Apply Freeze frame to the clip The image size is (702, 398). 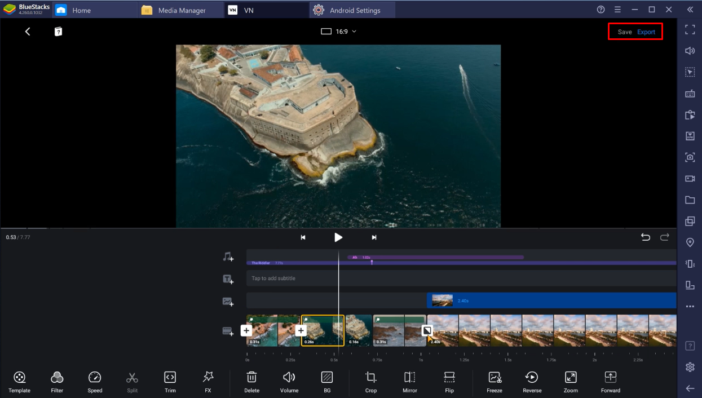494,382
